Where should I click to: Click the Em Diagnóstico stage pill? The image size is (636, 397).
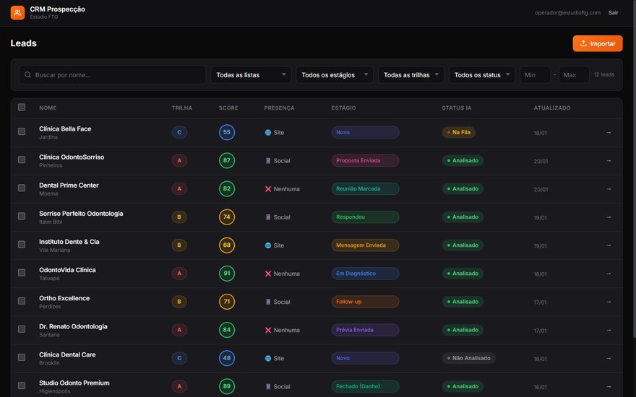(365, 274)
